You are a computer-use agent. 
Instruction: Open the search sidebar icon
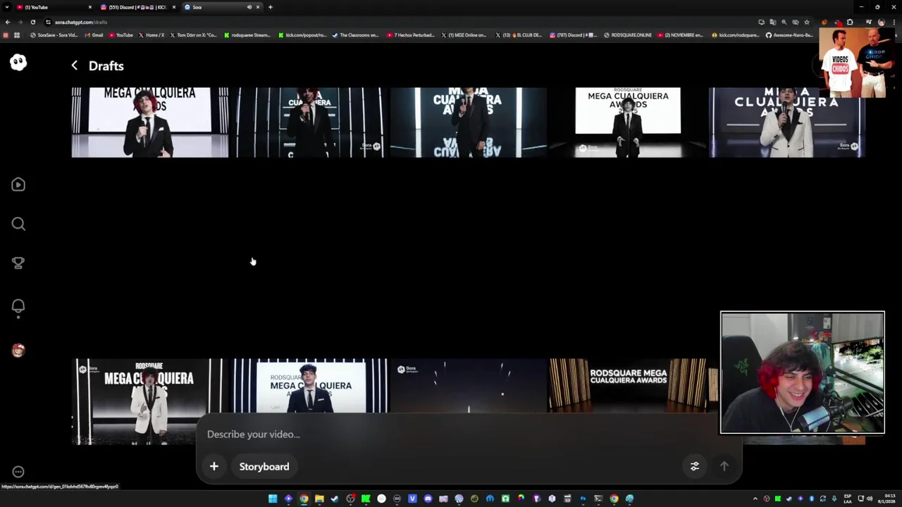[x=18, y=224]
